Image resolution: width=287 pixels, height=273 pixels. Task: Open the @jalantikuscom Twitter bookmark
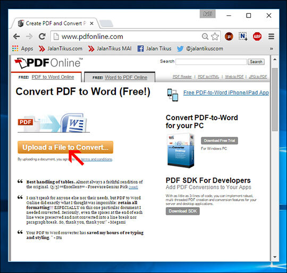click(200, 48)
